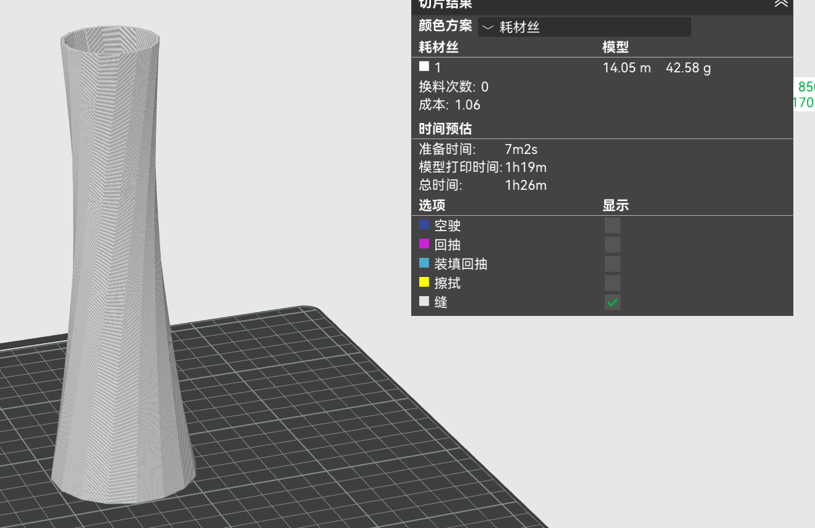Click the magenta 回抽 color square
815x528 pixels.
424,244
